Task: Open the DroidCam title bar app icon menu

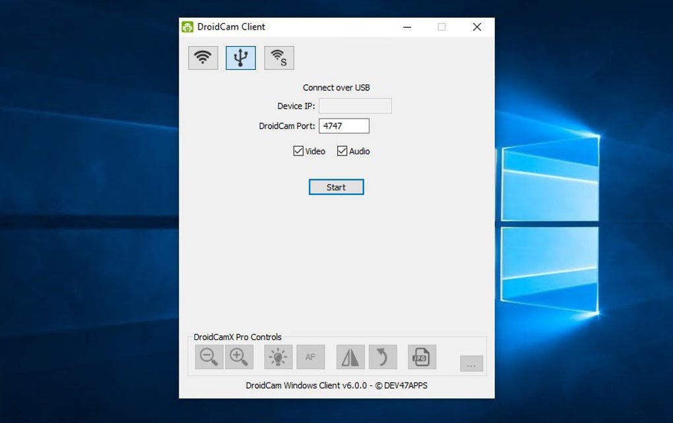Action: pyautogui.click(x=187, y=26)
